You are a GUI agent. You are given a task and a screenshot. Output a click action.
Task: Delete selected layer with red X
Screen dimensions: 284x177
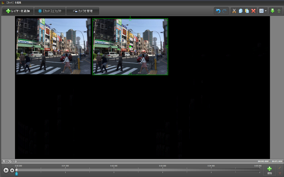click(x=253, y=11)
